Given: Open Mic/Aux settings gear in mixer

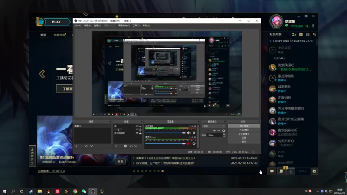Looking at the screenshot, I should [x=194, y=143].
